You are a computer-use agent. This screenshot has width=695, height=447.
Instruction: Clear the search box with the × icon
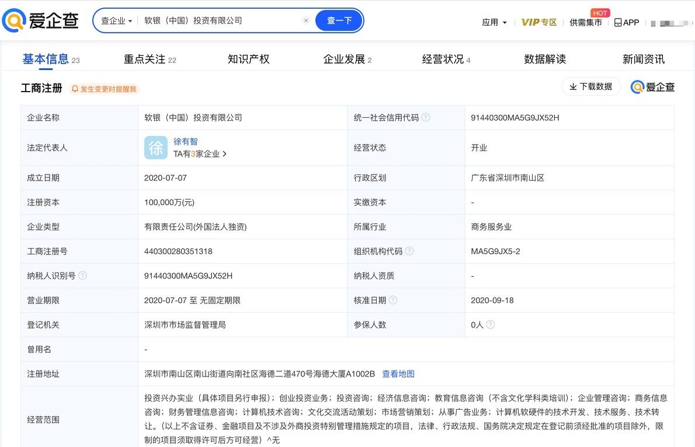pos(305,20)
